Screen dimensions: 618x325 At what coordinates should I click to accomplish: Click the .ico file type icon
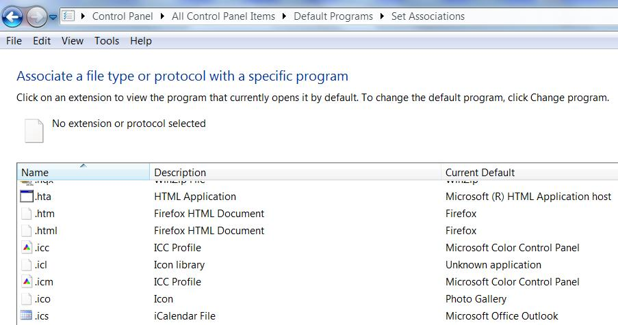click(27, 299)
